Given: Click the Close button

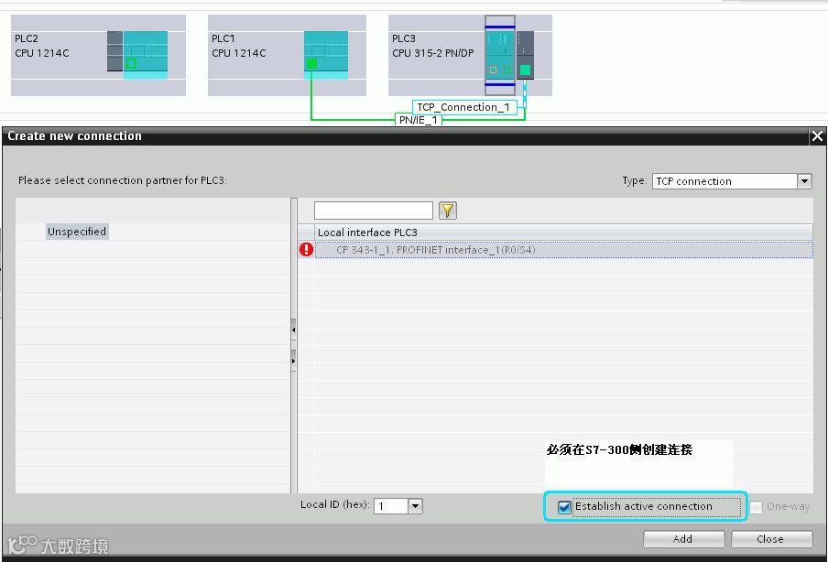Looking at the screenshot, I should coord(771,539).
